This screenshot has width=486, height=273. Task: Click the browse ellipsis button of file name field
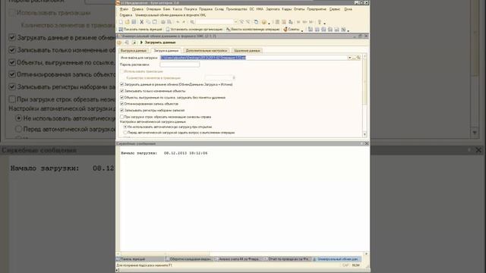354,58
